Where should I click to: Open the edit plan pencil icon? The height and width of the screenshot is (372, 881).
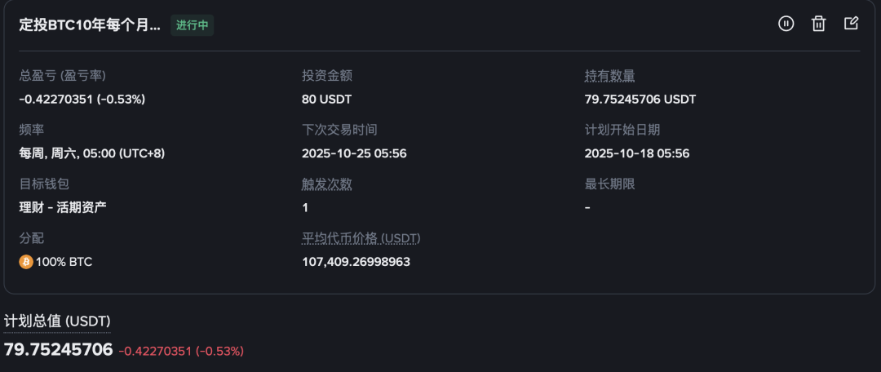click(x=851, y=24)
